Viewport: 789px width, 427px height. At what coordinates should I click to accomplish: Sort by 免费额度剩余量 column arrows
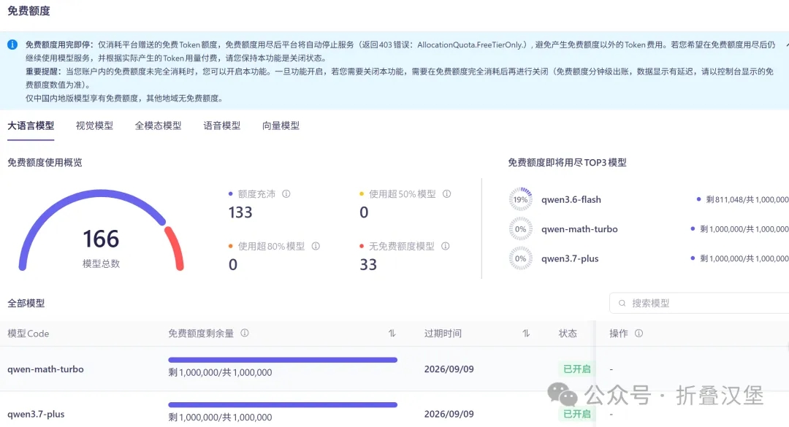tap(392, 333)
